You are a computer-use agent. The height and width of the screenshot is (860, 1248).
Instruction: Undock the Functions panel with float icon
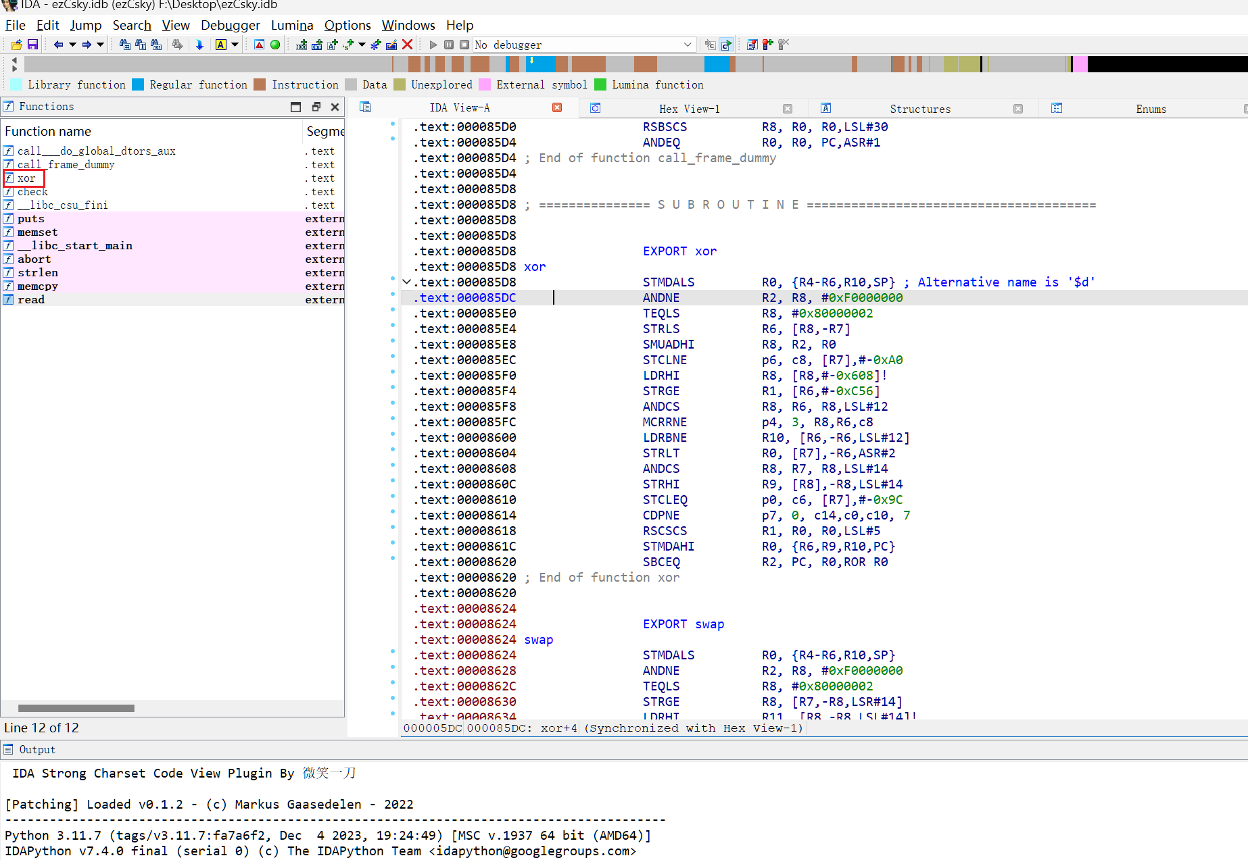click(316, 107)
